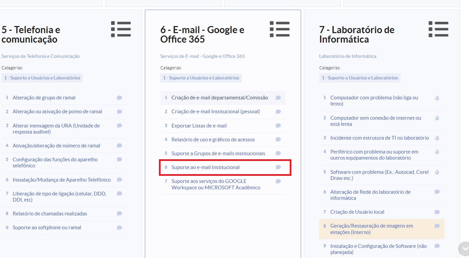This screenshot has height=258, width=469.
Task: Click comment bubble for Alteração de grupo de ramal
Action: point(119,98)
